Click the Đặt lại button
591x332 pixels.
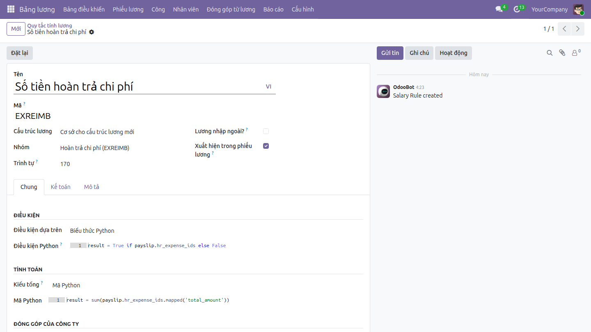(20, 53)
